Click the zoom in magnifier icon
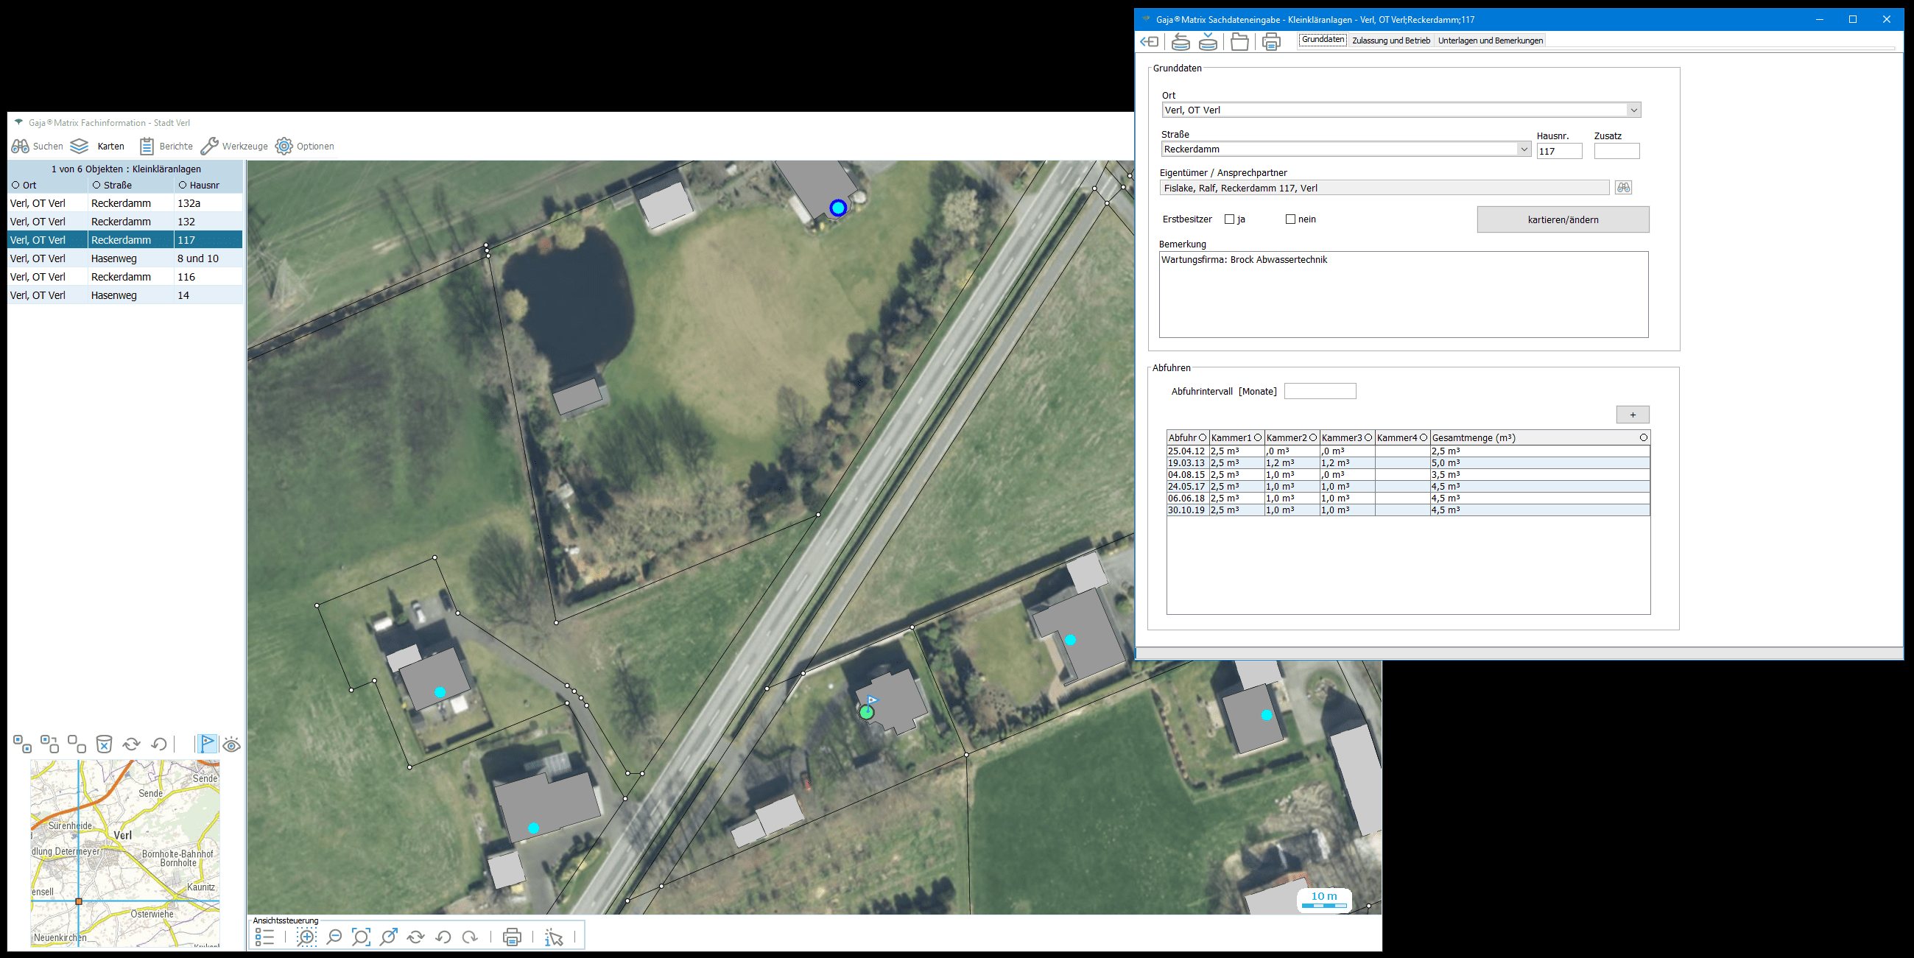The image size is (1914, 958). 306,937
